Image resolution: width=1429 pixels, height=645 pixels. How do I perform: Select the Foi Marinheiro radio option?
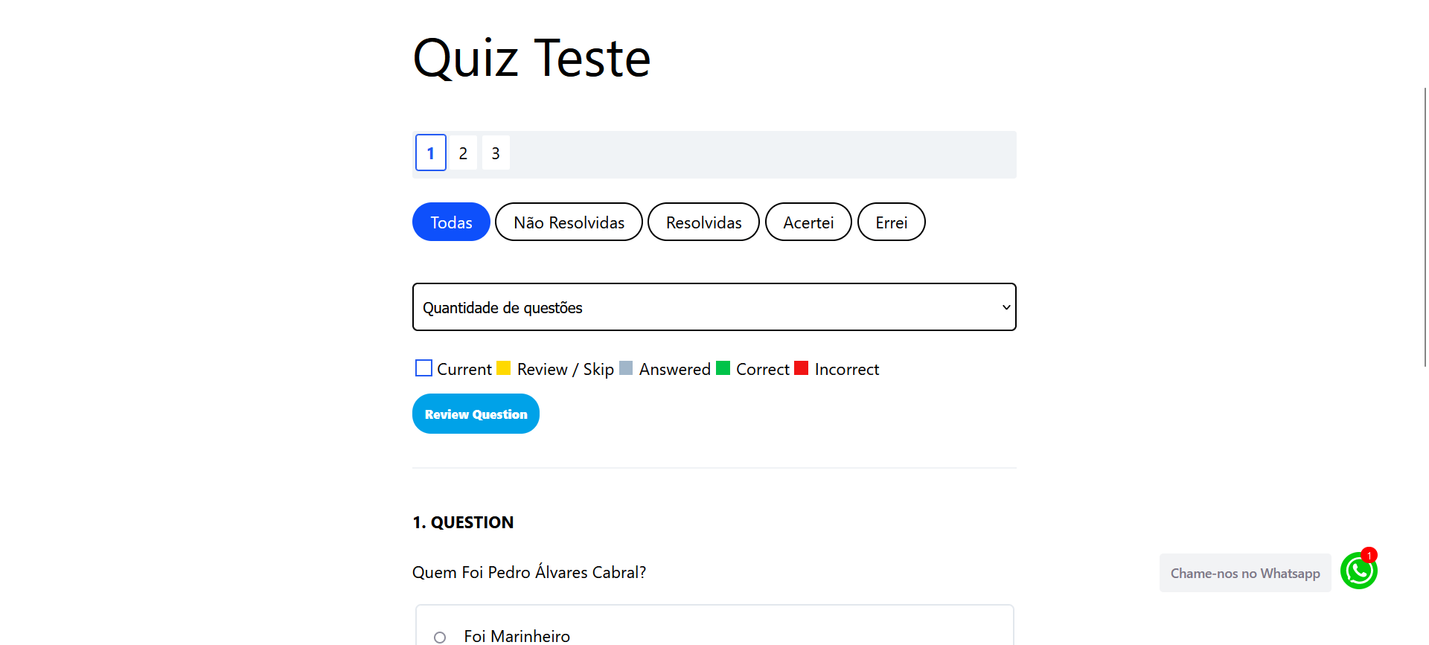point(440,637)
